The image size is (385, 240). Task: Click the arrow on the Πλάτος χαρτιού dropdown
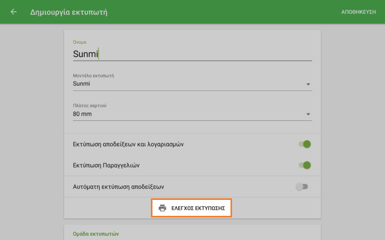coord(308,115)
